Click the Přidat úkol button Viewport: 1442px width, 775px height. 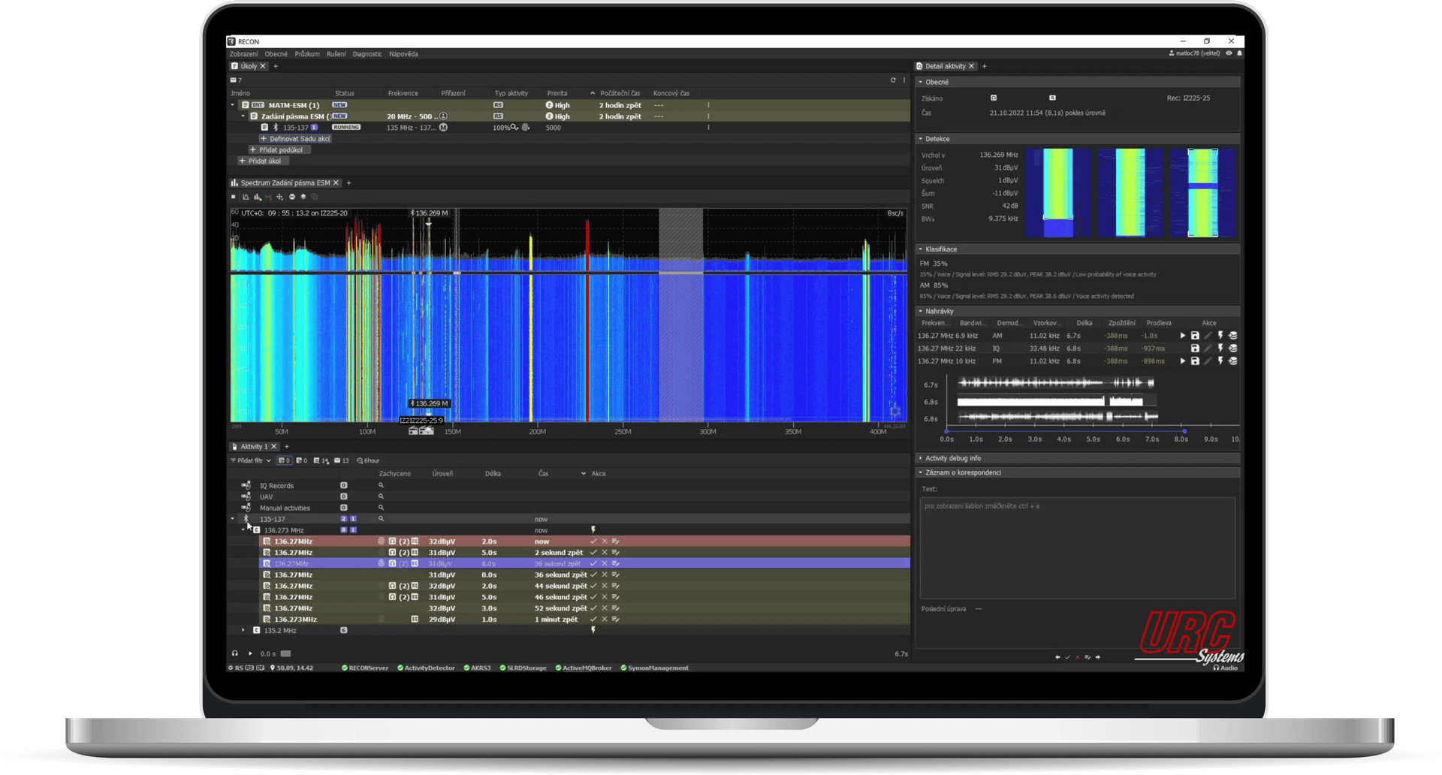[264, 161]
